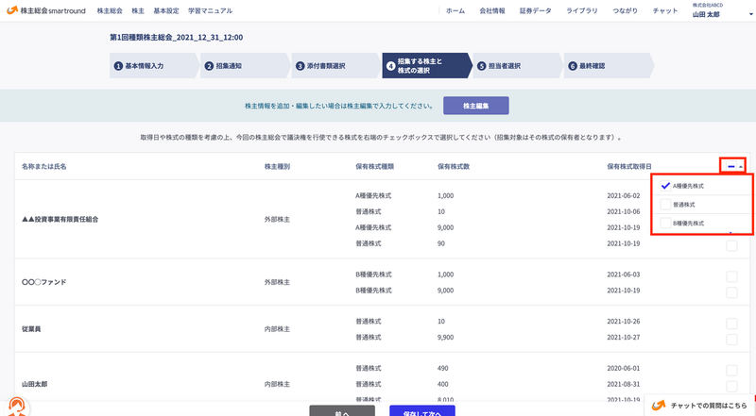
Task: Click the meeting title 第1回種類株主総会_2021_12_31_12:00
Action: tap(177, 37)
